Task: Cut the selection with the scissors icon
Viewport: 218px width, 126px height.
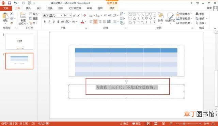Action: tap(12, 14)
